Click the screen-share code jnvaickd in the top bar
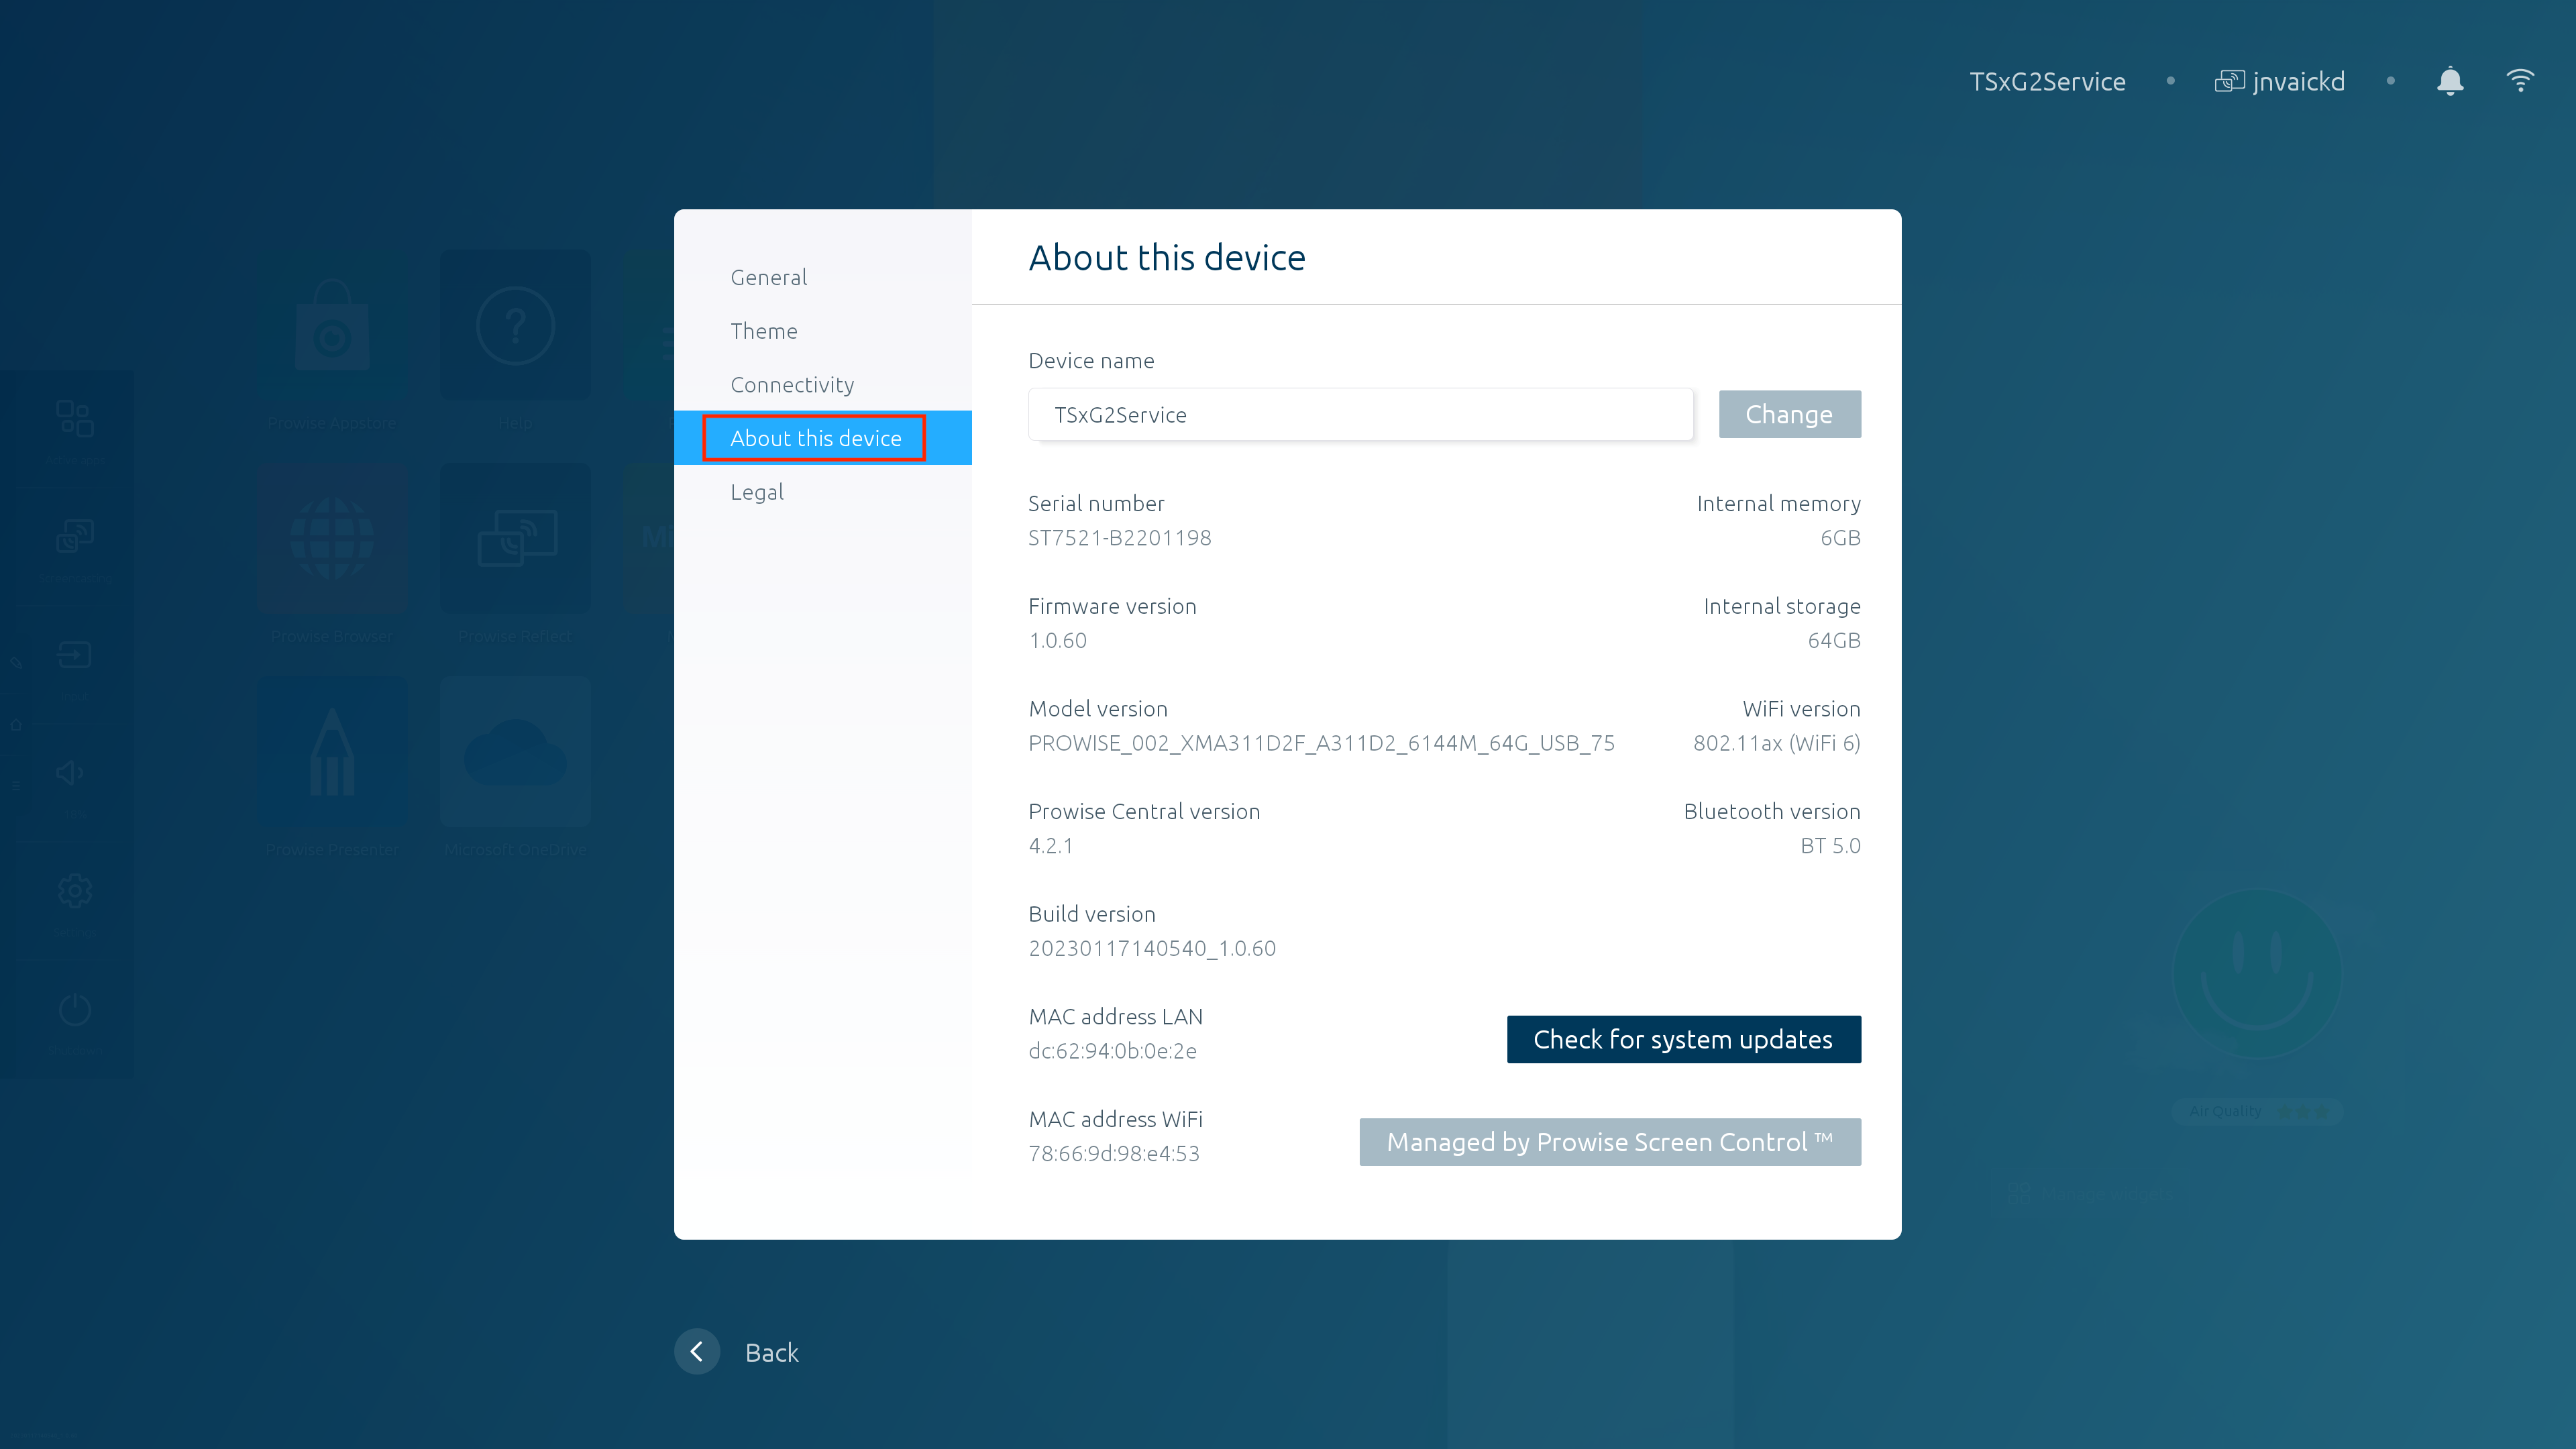 2280,81
